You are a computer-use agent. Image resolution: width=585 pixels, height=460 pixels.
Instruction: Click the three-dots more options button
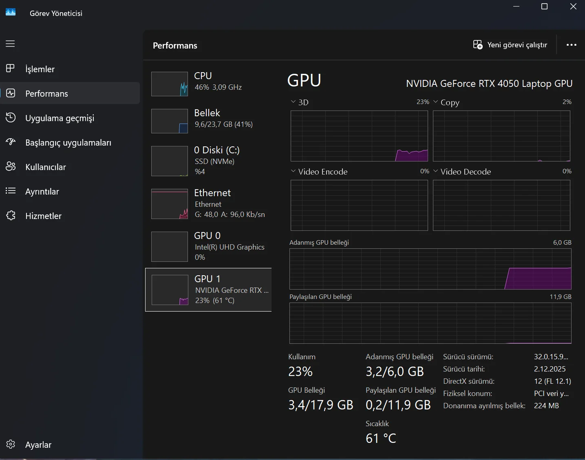(x=571, y=45)
